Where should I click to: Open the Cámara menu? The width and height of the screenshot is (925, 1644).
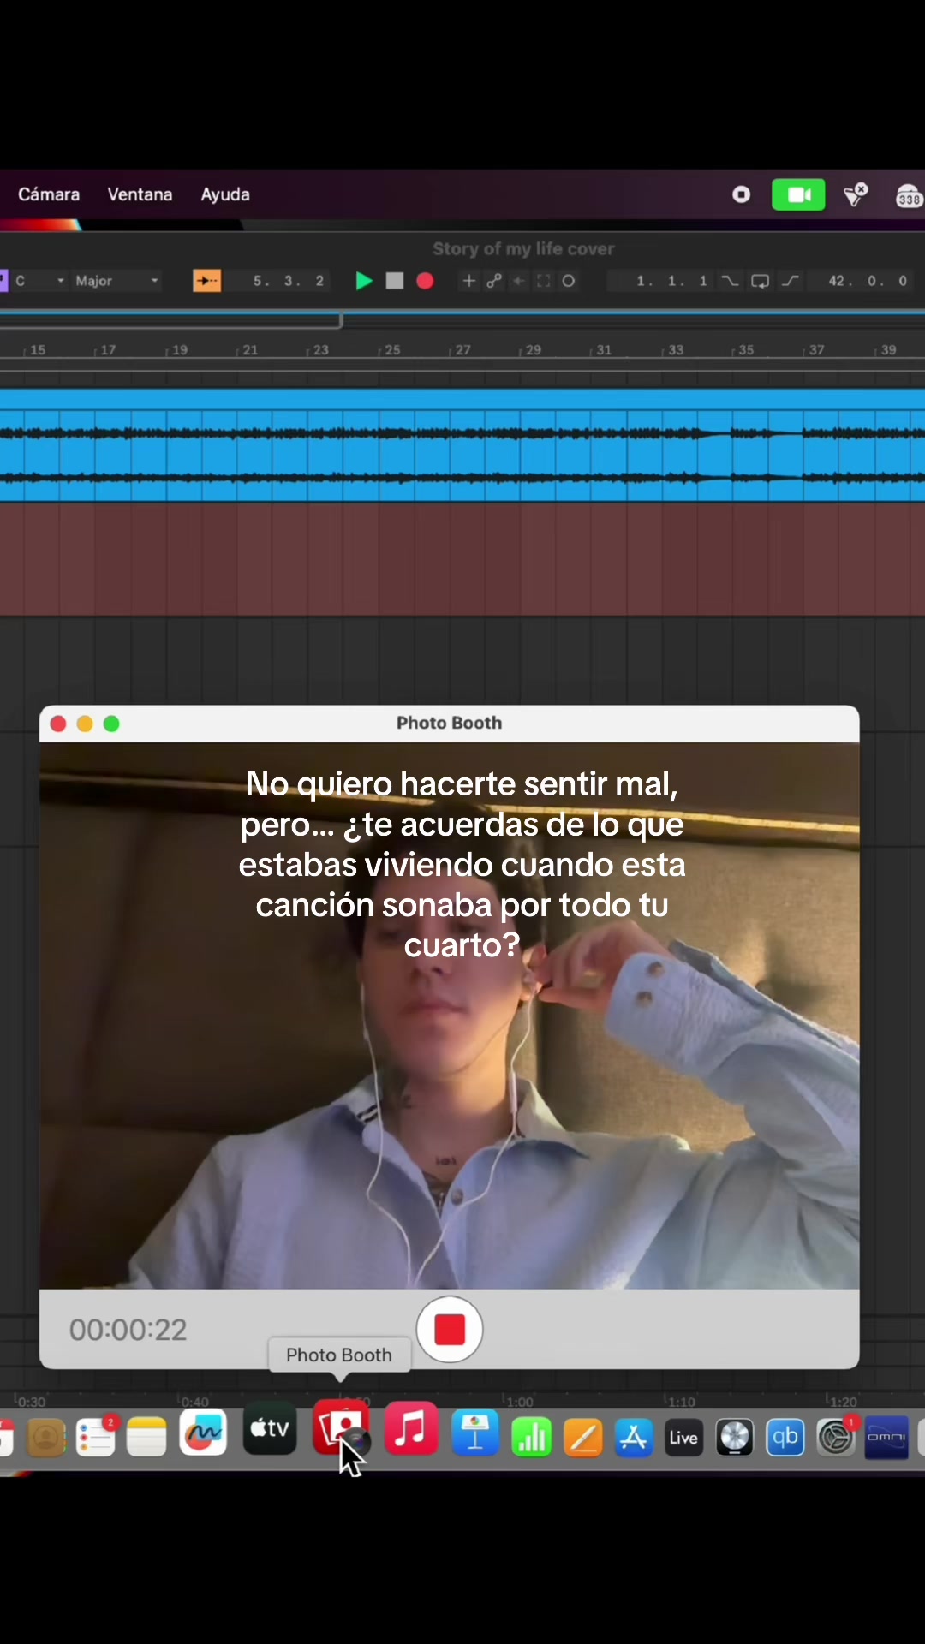coord(49,194)
